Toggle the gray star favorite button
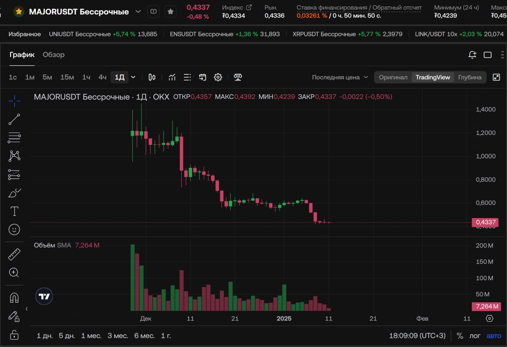507x347 pixels. click(170, 11)
